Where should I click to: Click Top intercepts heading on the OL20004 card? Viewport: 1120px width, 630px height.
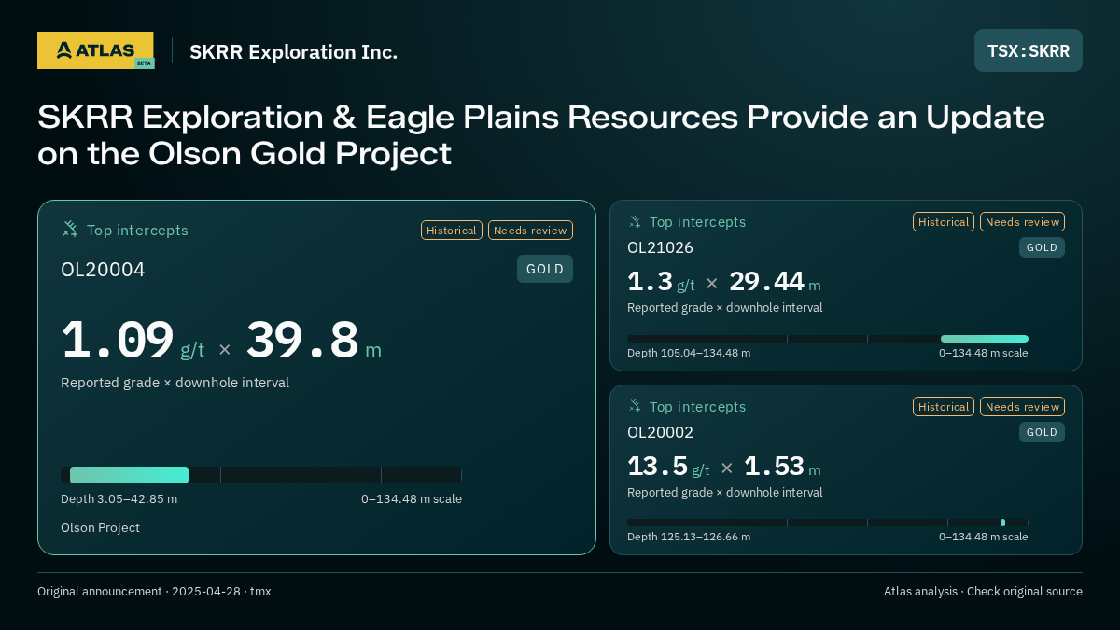click(x=137, y=231)
